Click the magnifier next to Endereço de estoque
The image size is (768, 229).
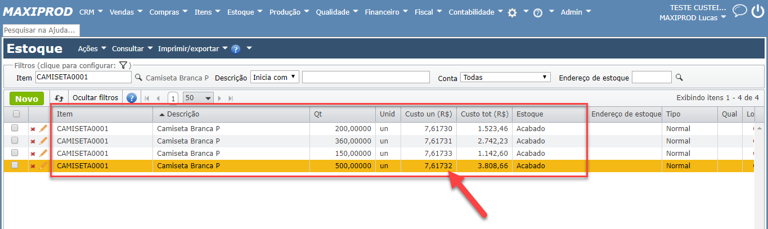(x=679, y=77)
